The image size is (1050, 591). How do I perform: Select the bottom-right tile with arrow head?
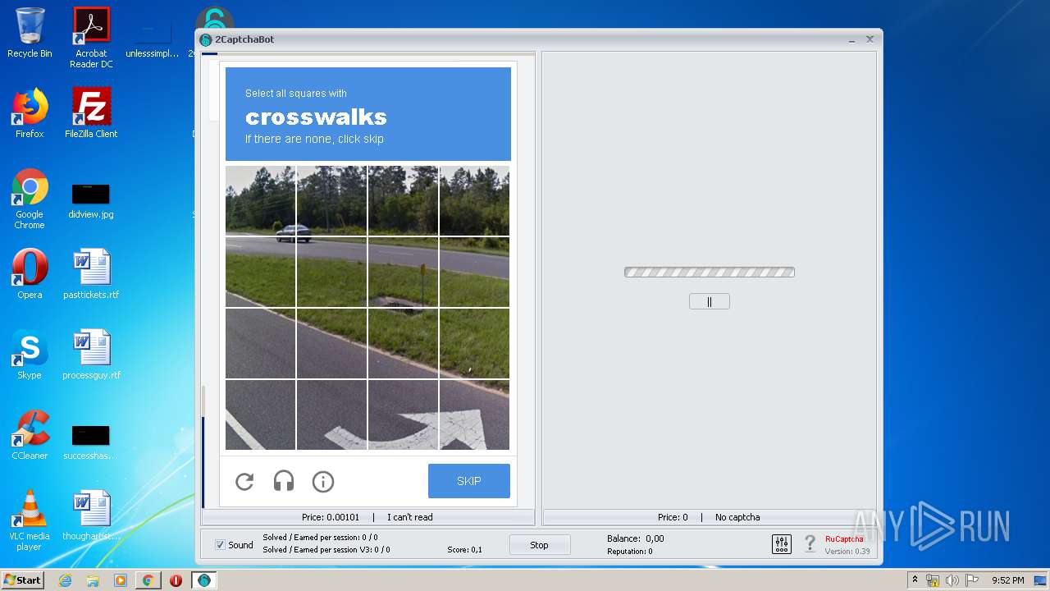[474, 415]
